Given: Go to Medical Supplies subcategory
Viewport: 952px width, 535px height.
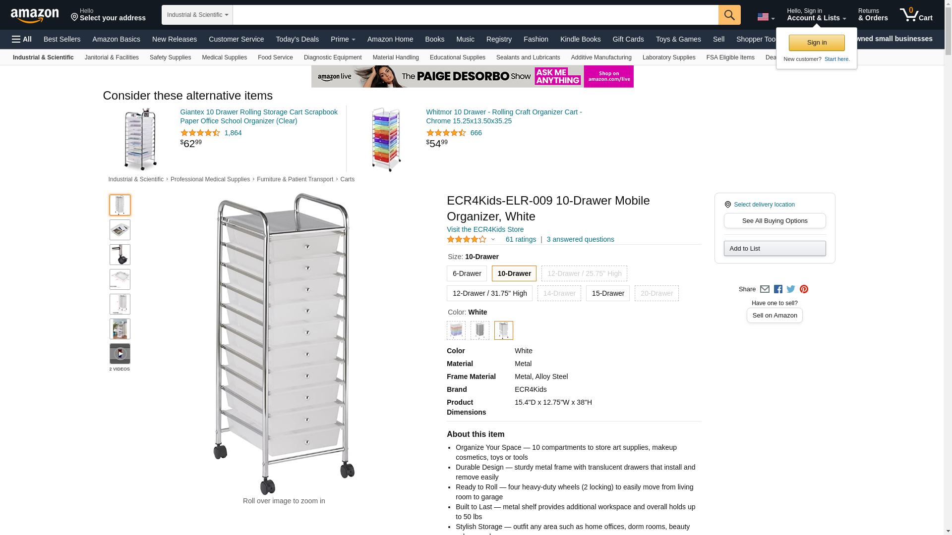Looking at the screenshot, I should coord(224,57).
